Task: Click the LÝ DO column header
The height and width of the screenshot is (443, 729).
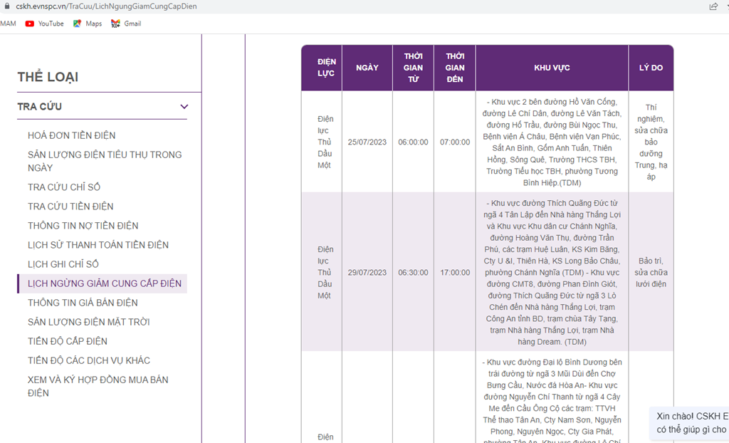Action: pyautogui.click(x=651, y=68)
